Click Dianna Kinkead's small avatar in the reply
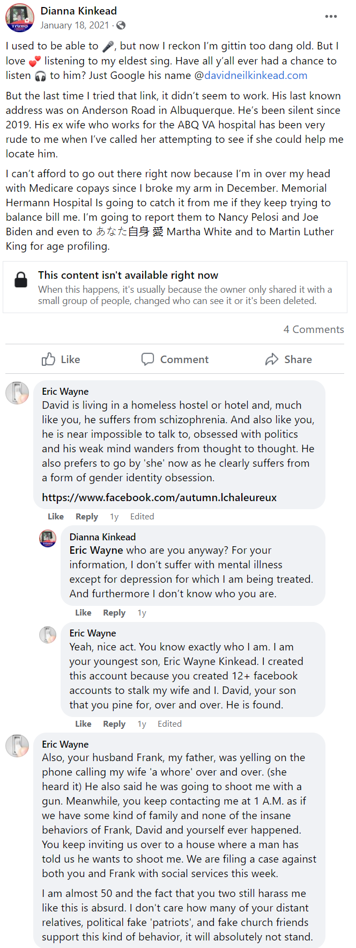 [x=48, y=538]
